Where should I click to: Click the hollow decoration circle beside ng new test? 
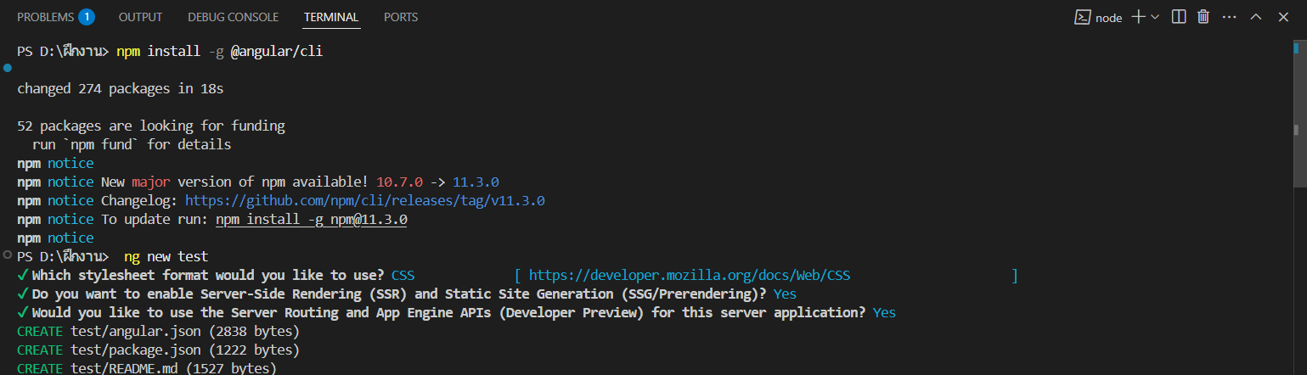8,255
